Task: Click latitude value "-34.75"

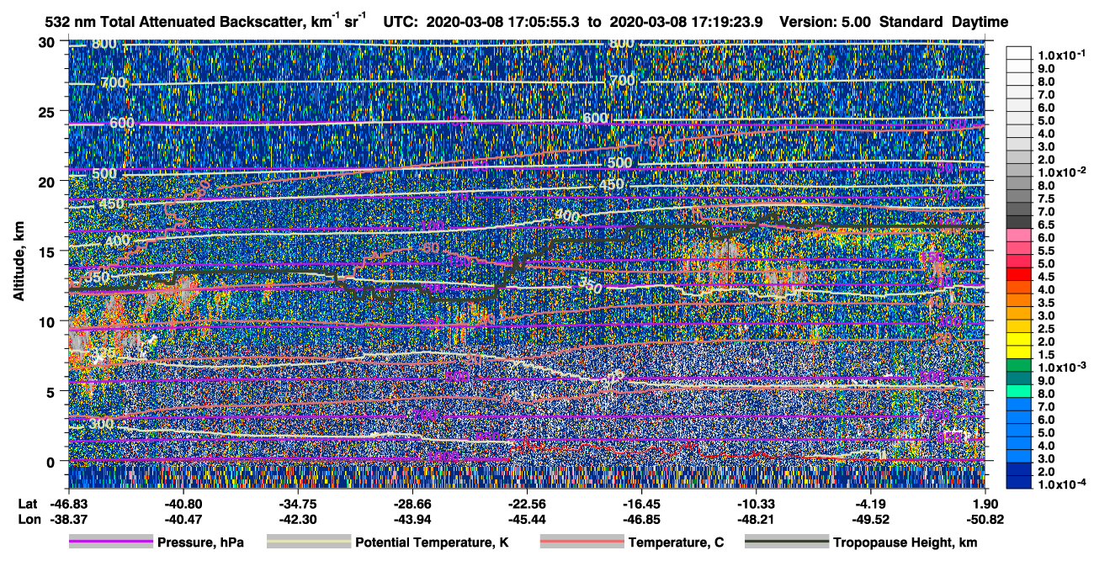Action: coord(297,503)
